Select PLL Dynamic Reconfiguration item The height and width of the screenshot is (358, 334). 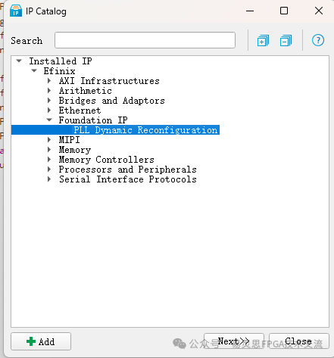click(x=145, y=130)
